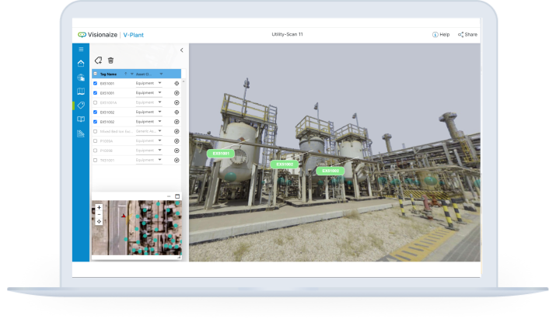The height and width of the screenshot is (322, 556).
Task: Uncheck the first EX51001 tag checkbox
Action: pyautogui.click(x=95, y=83)
